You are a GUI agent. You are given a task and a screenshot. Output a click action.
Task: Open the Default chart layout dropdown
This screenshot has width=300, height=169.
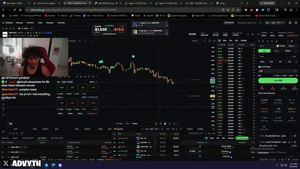[x=195, y=41]
